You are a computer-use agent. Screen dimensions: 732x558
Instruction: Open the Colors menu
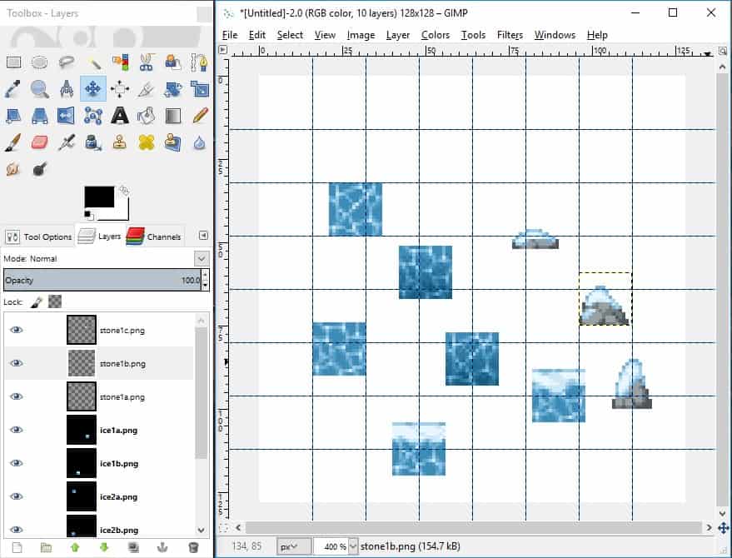pos(435,35)
